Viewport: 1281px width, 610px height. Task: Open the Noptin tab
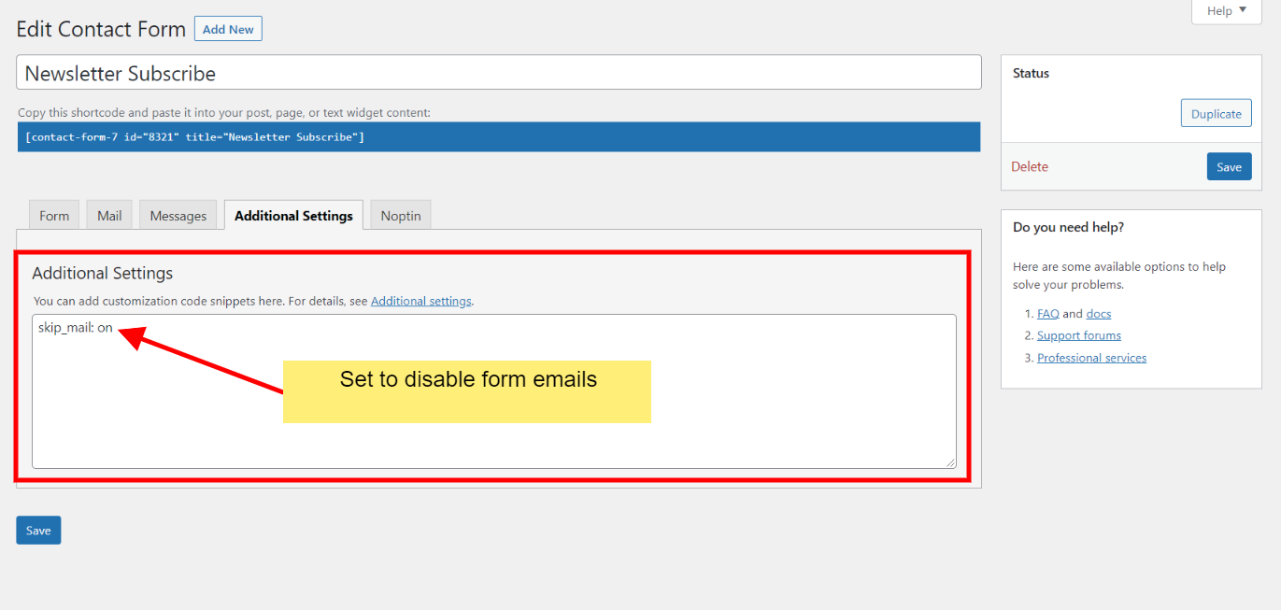(x=400, y=215)
